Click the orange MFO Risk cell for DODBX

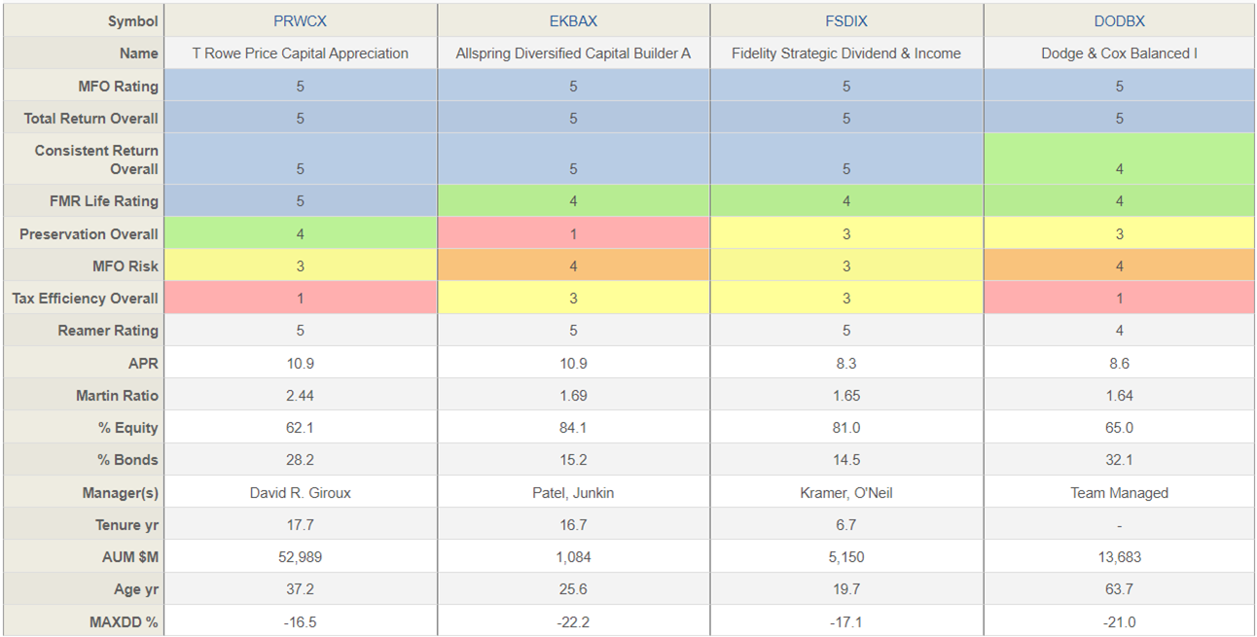1119,265
